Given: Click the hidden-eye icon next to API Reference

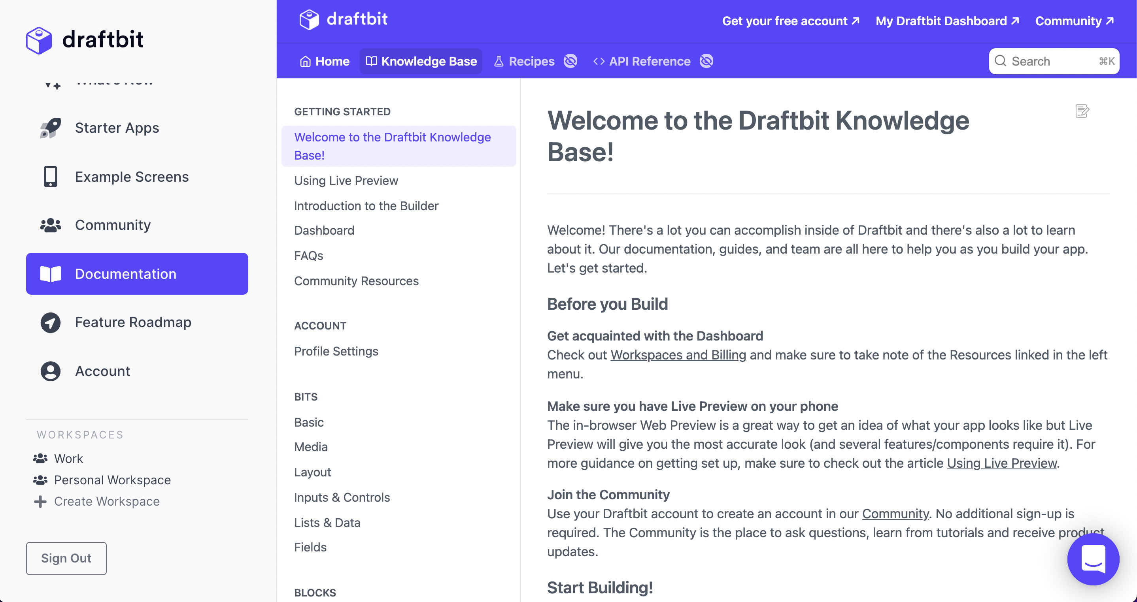Looking at the screenshot, I should tap(706, 61).
